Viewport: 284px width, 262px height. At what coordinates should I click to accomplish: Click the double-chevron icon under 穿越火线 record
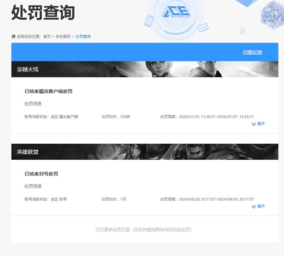tap(254, 124)
